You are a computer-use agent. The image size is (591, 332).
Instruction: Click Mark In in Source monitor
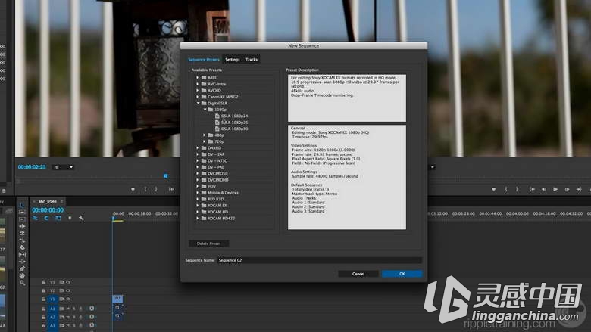(x=145, y=189)
